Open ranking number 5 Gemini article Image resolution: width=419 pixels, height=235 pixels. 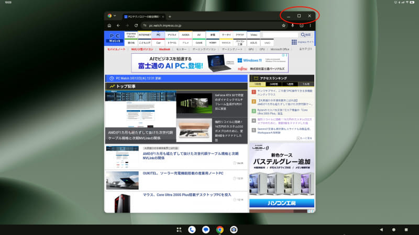pyautogui.click(x=284, y=131)
